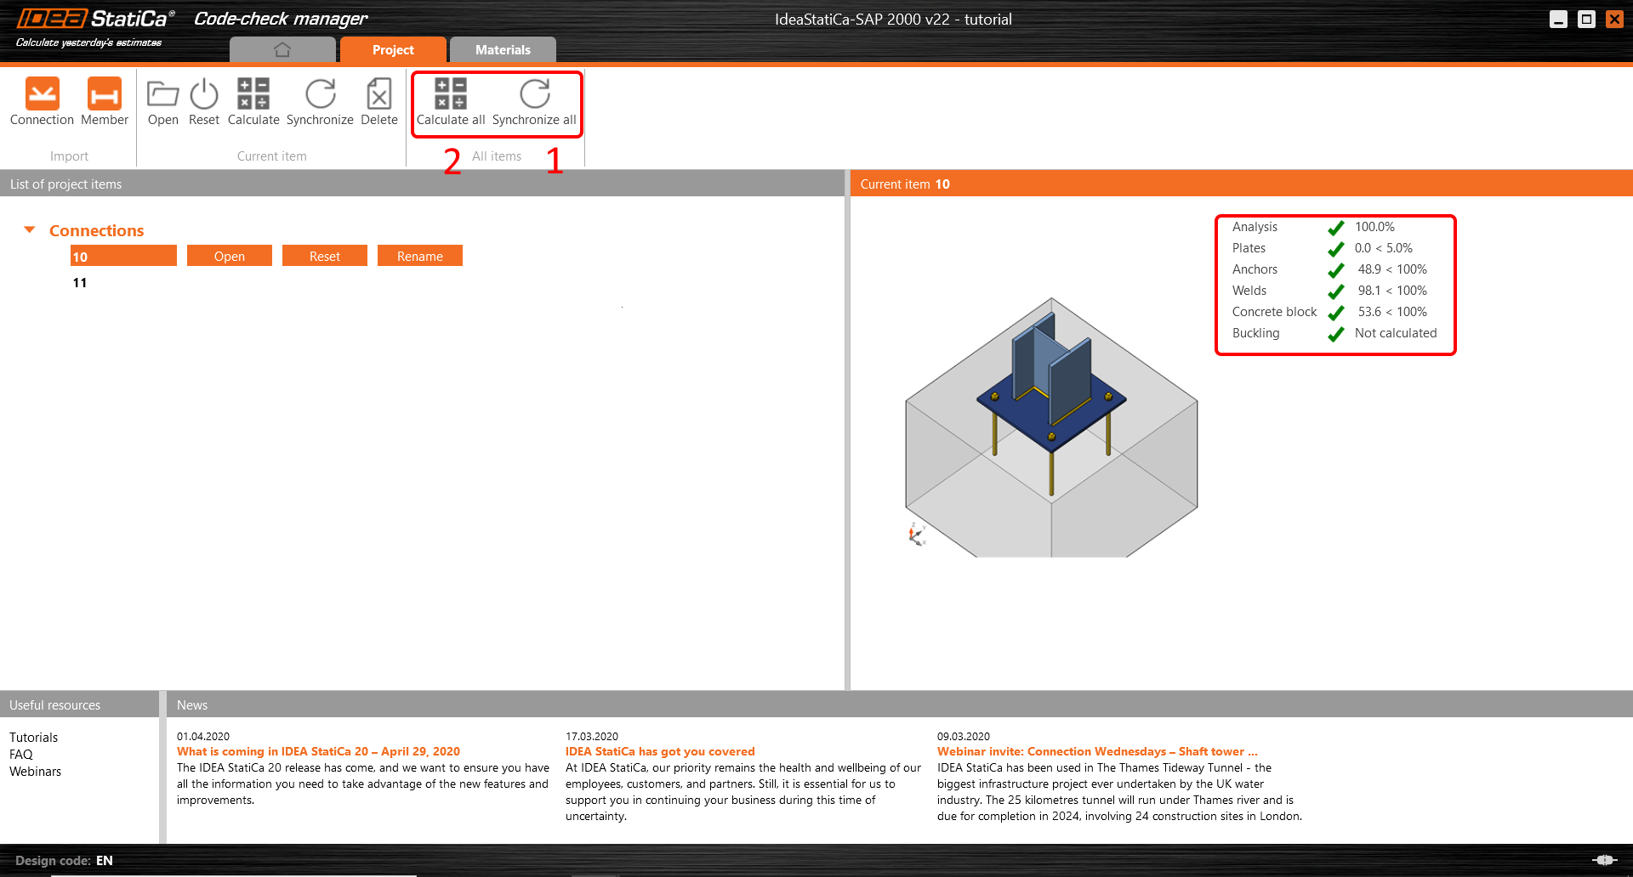The height and width of the screenshot is (877, 1633).
Task: Open the Webinar invite Shaft tower news
Action: pos(1097,751)
